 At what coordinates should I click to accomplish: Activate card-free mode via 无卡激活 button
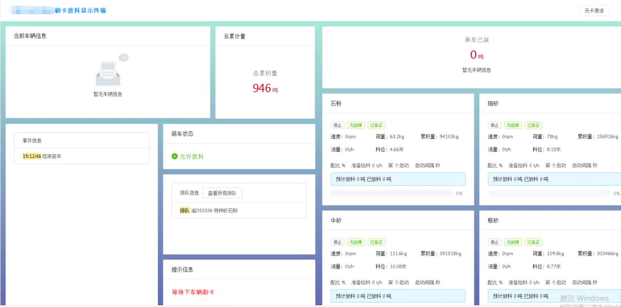[x=593, y=10]
